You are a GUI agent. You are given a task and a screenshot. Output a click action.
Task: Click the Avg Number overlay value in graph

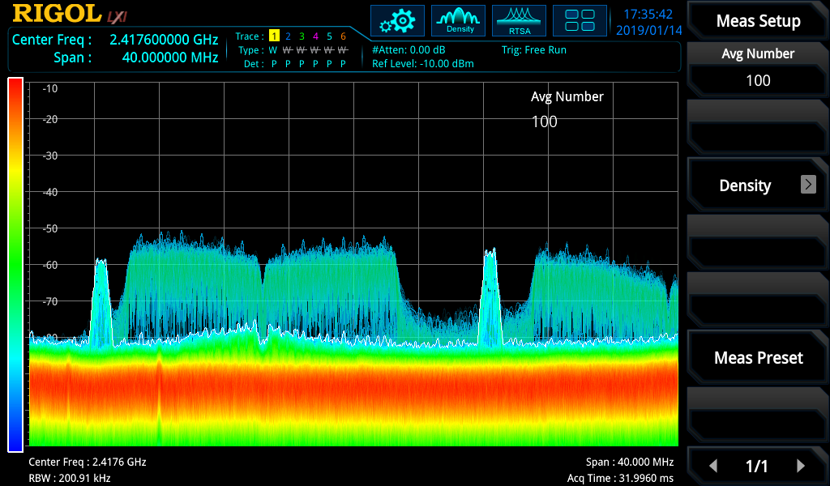[x=544, y=122]
